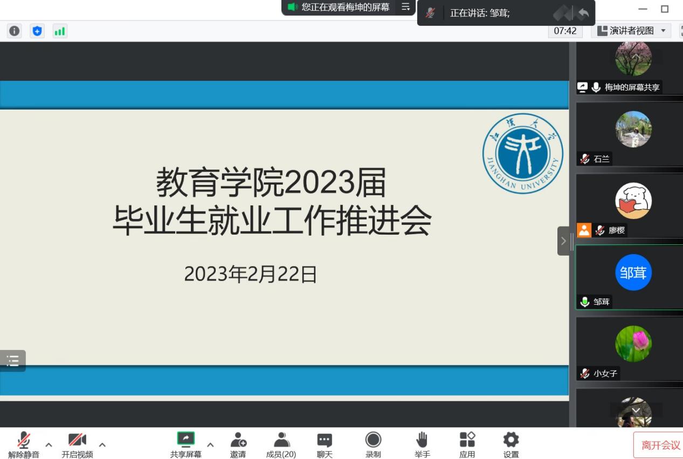Expand video options arrow beside 开启视频

(x=102, y=445)
